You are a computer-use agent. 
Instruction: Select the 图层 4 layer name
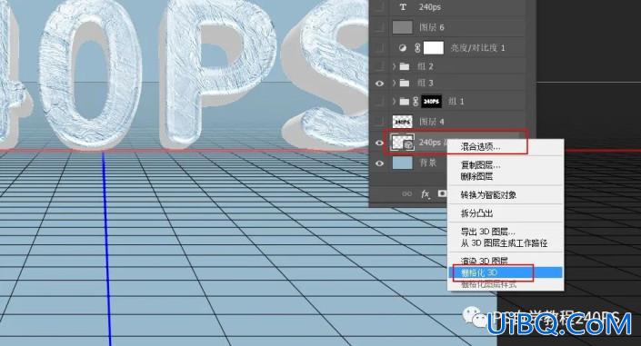point(431,122)
